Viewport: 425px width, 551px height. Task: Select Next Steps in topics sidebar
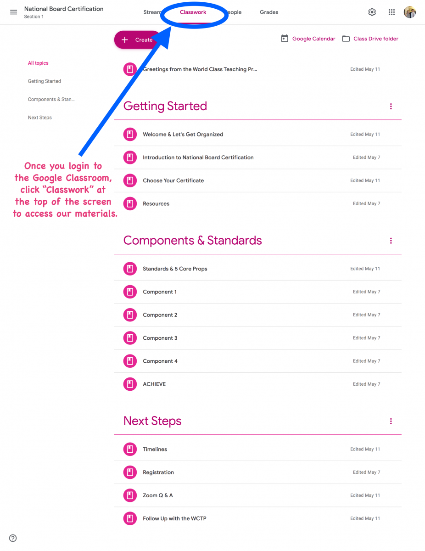pyautogui.click(x=40, y=118)
